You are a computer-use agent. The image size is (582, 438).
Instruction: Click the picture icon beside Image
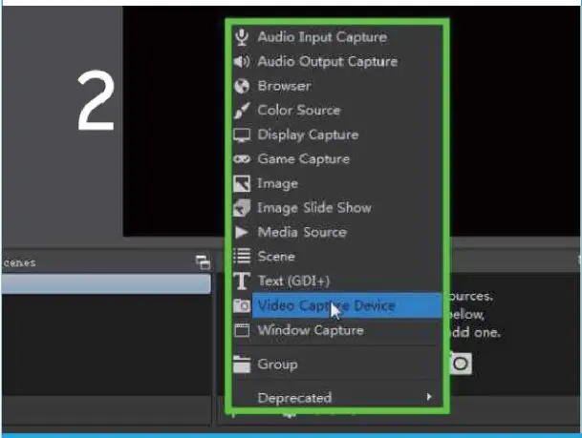[242, 183]
